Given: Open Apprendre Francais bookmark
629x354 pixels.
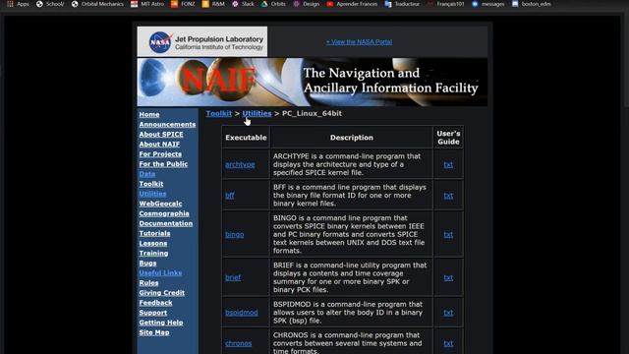Looking at the screenshot, I should click(352, 4).
